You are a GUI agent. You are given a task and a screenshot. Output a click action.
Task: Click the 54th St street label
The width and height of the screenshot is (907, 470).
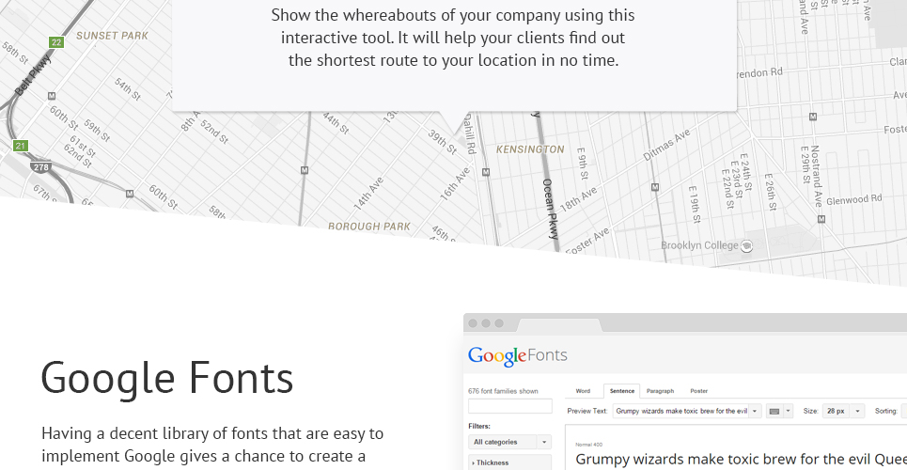click(127, 88)
